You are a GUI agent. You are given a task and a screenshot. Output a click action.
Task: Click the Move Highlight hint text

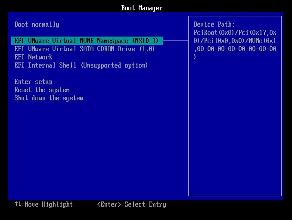[x=49, y=205]
